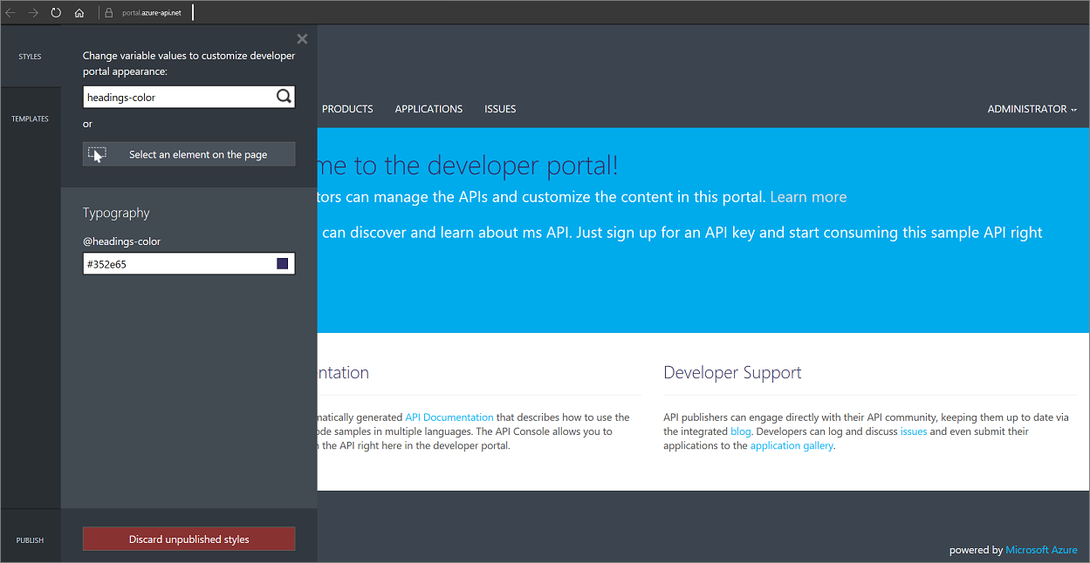1090x563 pixels.
Task: Click the element selector crosshair icon
Action: [98, 153]
